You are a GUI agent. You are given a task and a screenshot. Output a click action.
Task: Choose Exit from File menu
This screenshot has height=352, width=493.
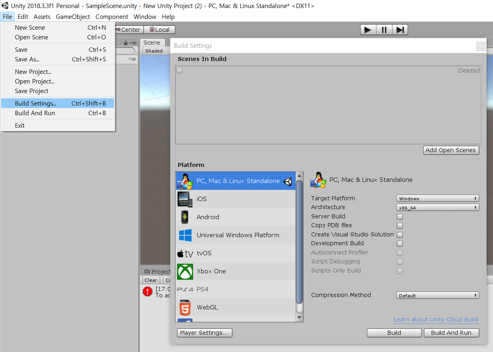(58, 126)
